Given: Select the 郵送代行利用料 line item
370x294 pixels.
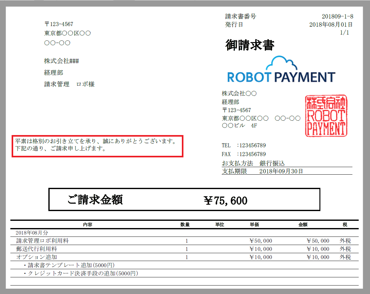Looking at the screenshot, I should pyautogui.click(x=37, y=249).
